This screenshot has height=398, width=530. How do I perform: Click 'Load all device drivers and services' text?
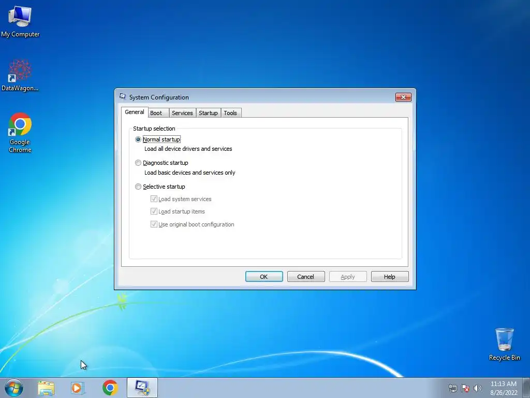[188, 149]
